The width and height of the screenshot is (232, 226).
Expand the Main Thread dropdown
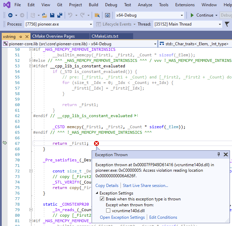pos(220,24)
